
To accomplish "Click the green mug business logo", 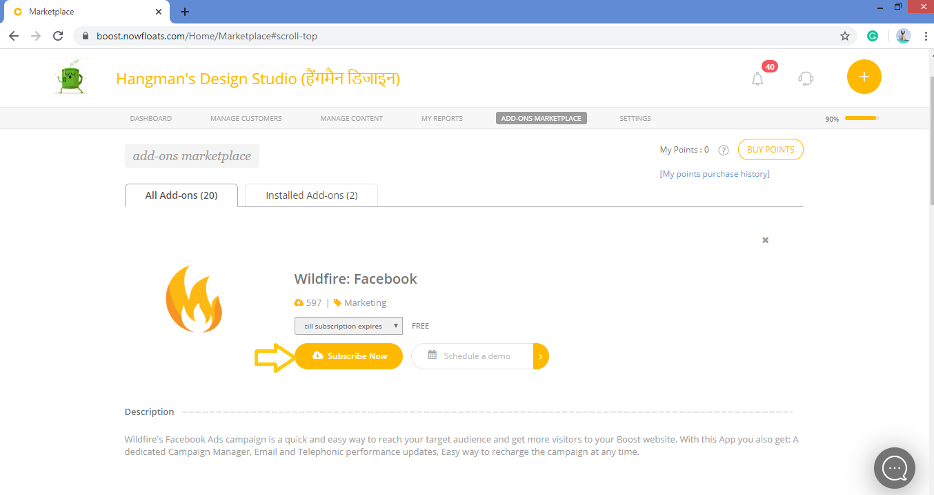I will coord(69,78).
